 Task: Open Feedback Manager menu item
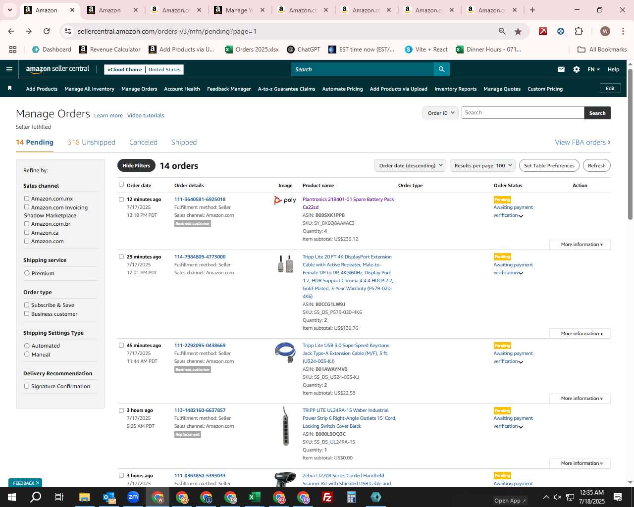click(x=229, y=89)
